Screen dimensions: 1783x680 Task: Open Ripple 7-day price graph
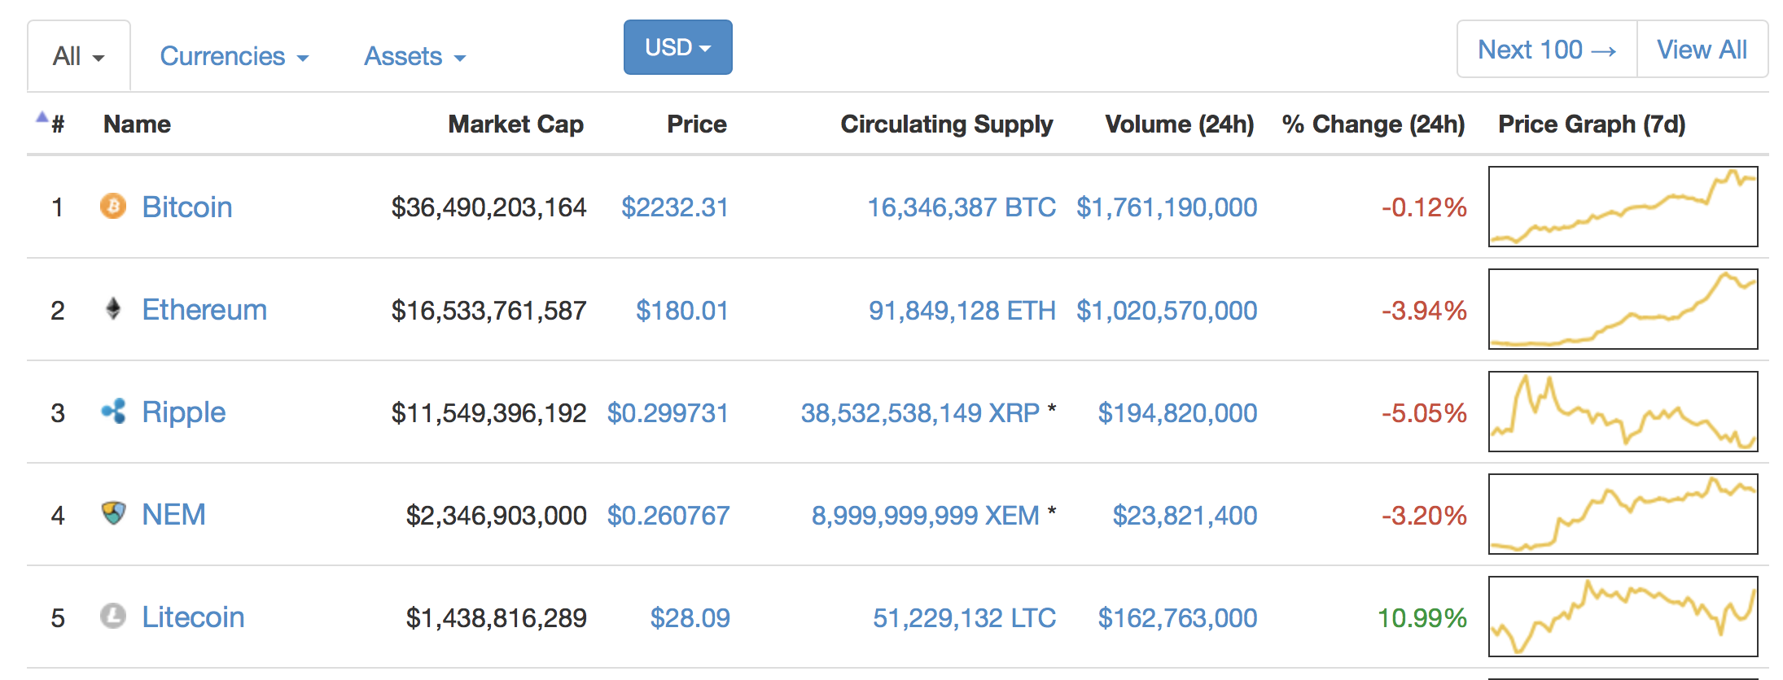[1623, 412]
